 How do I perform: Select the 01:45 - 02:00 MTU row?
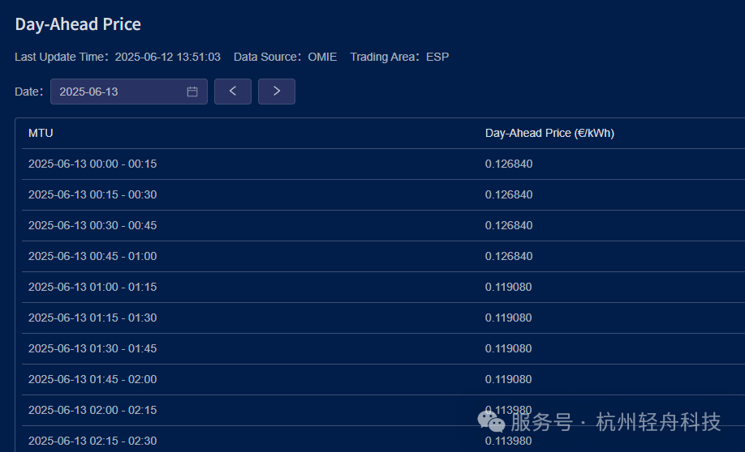click(x=93, y=379)
